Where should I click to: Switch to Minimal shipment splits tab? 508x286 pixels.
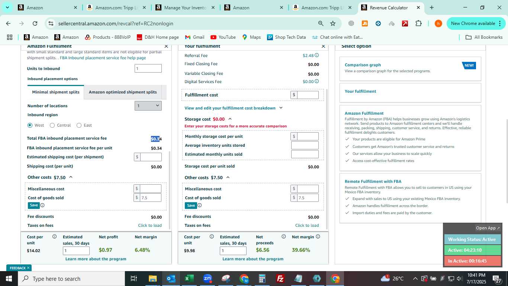(56, 92)
